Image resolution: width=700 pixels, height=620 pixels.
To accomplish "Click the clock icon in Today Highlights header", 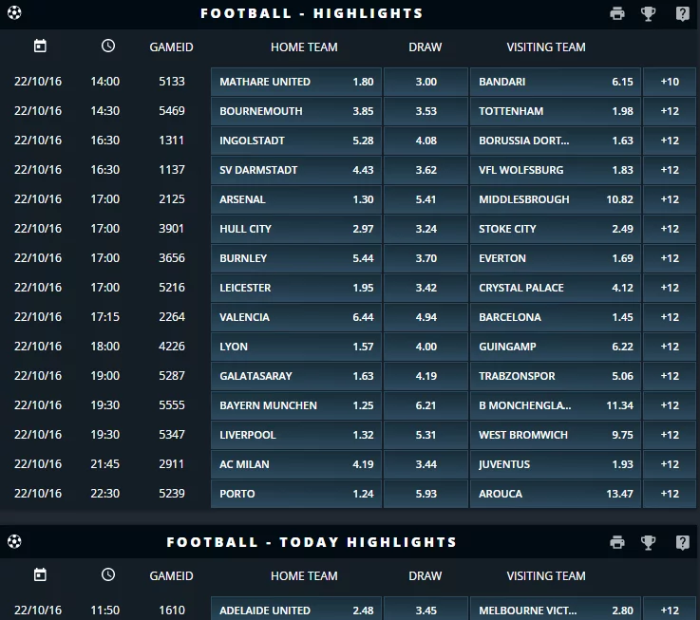I will (108, 575).
